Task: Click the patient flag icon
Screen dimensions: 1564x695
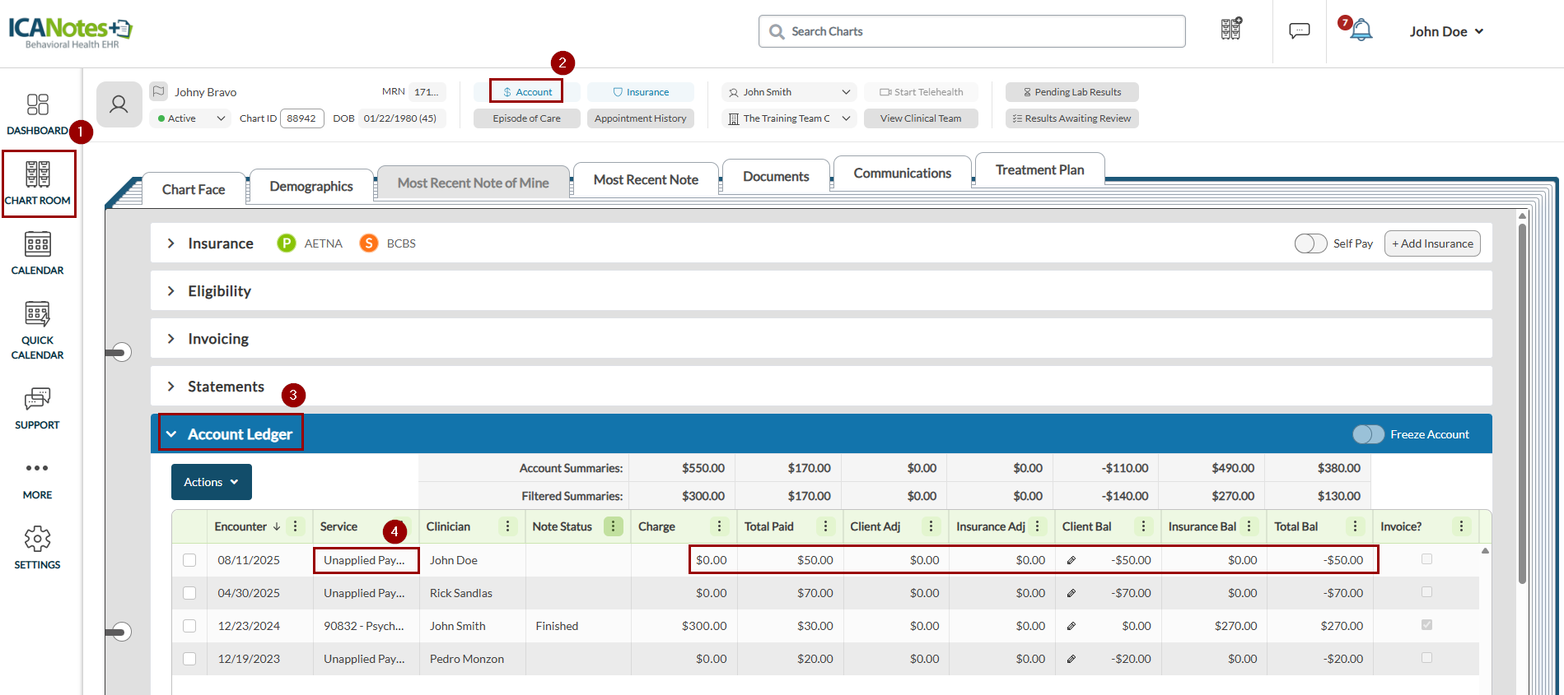Action: (159, 91)
